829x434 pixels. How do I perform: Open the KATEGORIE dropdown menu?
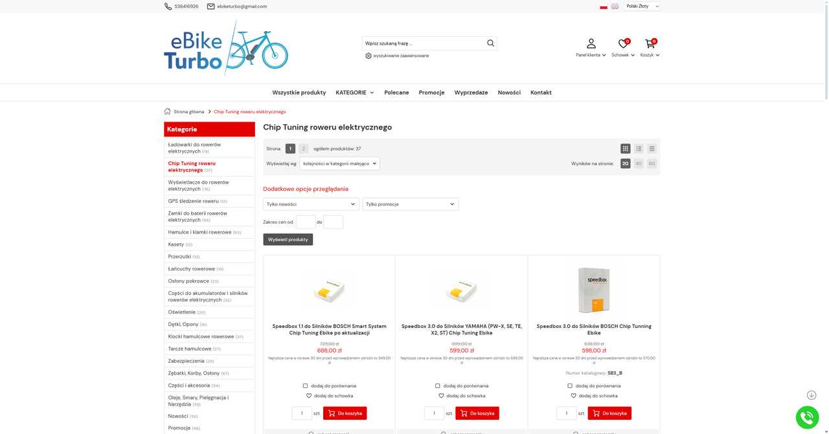355,92
